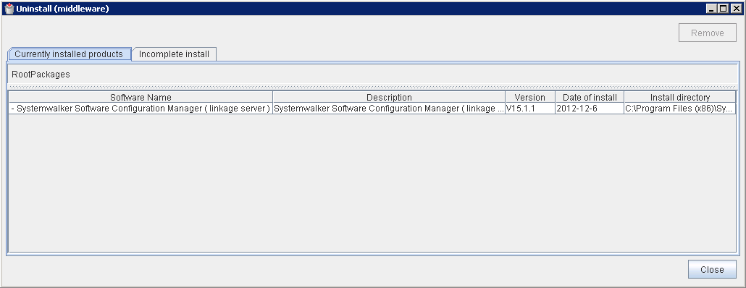Click the Remove button
Viewport: 746px width, 288px height.
pos(708,33)
